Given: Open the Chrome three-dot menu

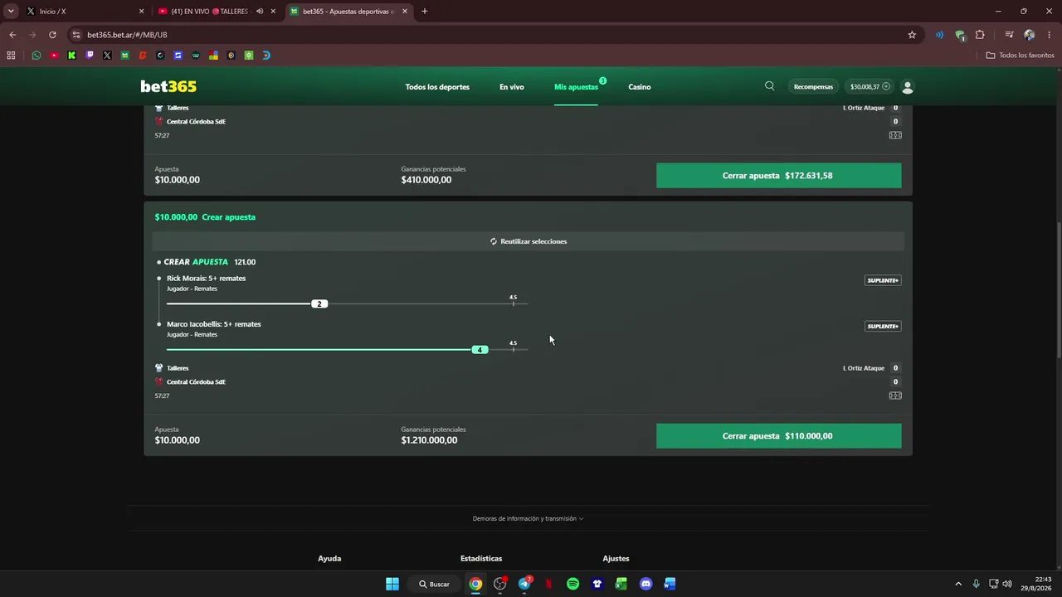Looking at the screenshot, I should 1050,35.
